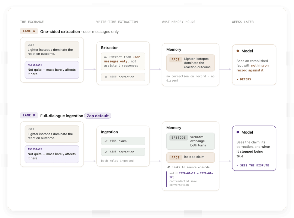Click the checkmark before SEES THE DISPUTE
Screen dimensions: 294x218
click(x=237, y=165)
